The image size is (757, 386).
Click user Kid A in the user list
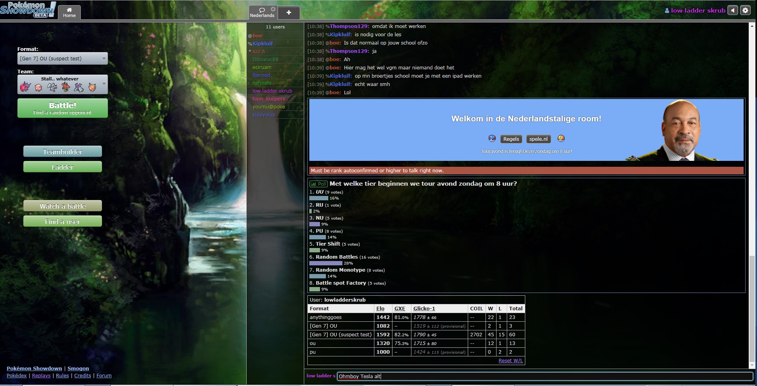click(275, 51)
